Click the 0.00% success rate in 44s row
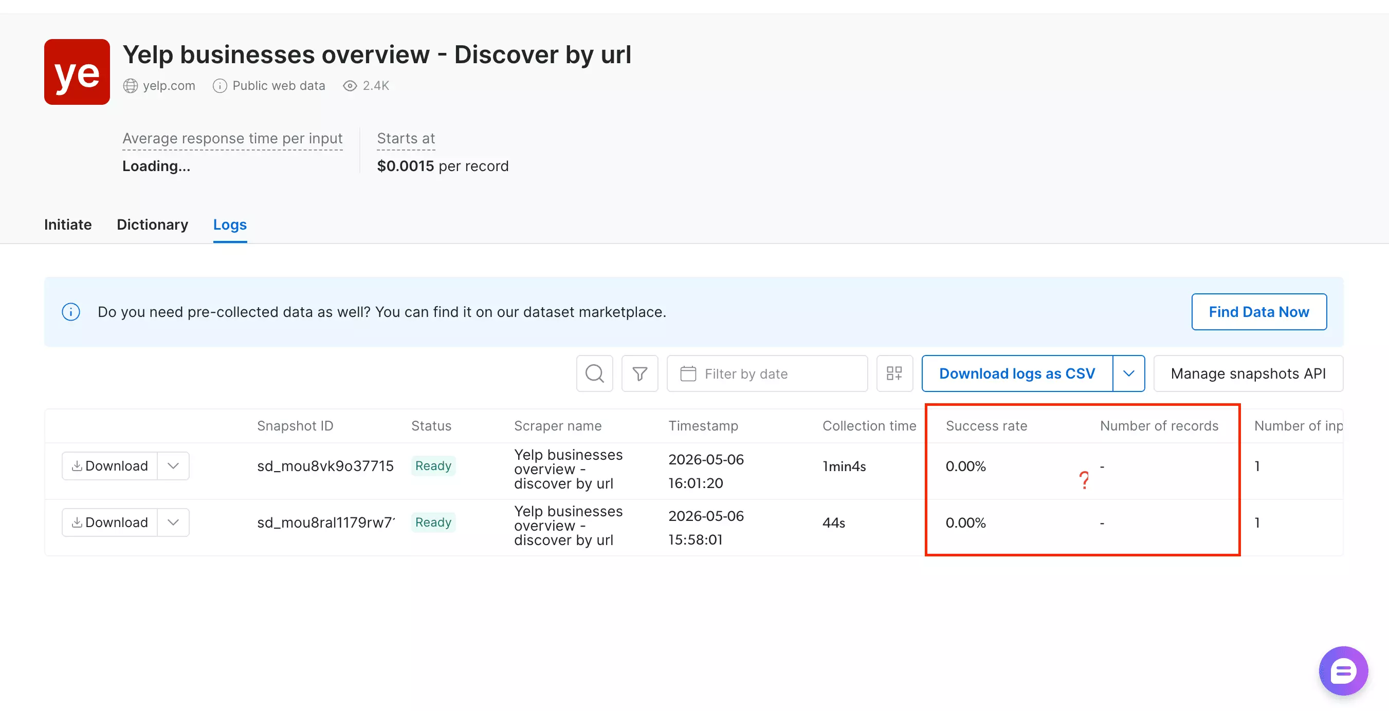Image resolution: width=1389 pixels, height=711 pixels. 965,523
